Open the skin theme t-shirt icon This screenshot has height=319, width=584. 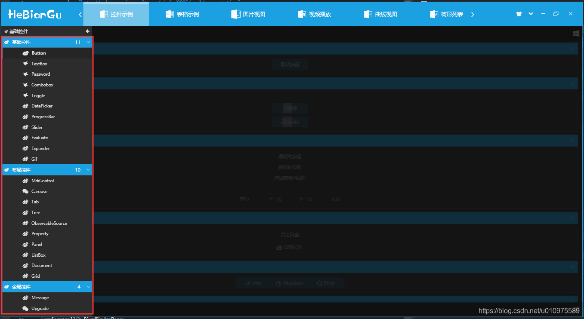(519, 14)
